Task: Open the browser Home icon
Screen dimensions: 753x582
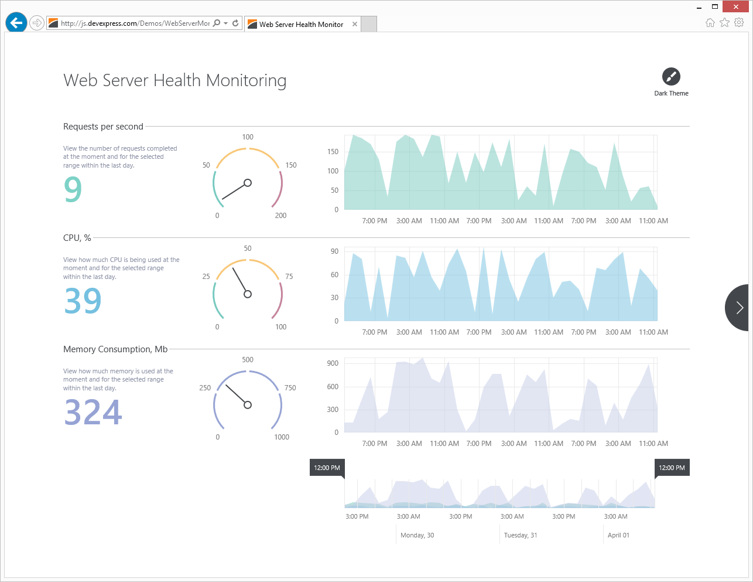Action: (x=710, y=23)
